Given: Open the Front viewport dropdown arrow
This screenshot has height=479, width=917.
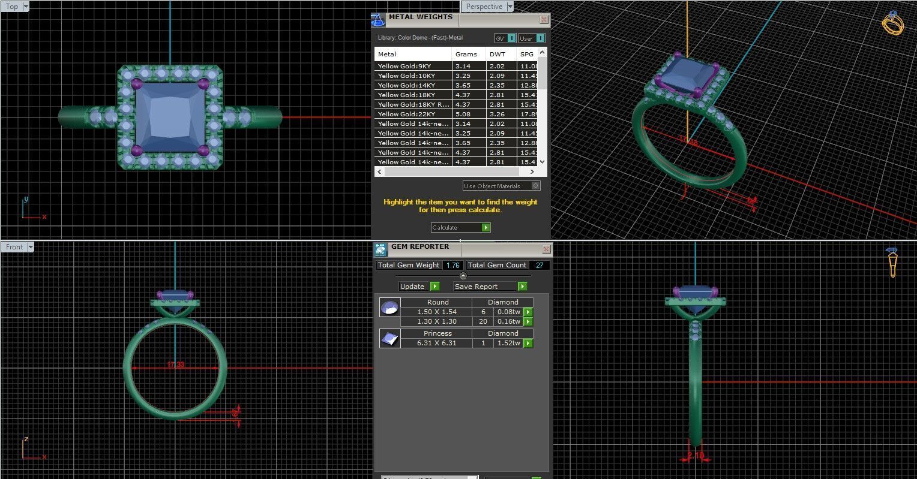Looking at the screenshot, I should 31,247.
